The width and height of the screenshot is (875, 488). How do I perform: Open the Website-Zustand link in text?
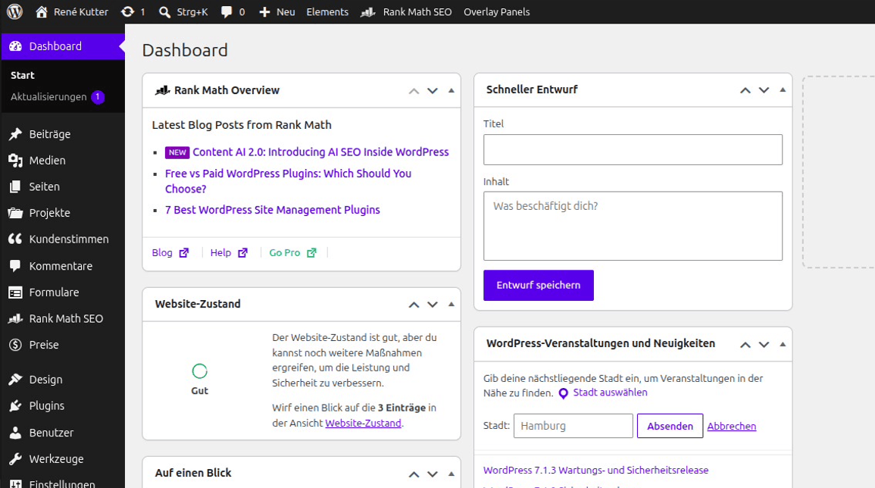coord(364,424)
